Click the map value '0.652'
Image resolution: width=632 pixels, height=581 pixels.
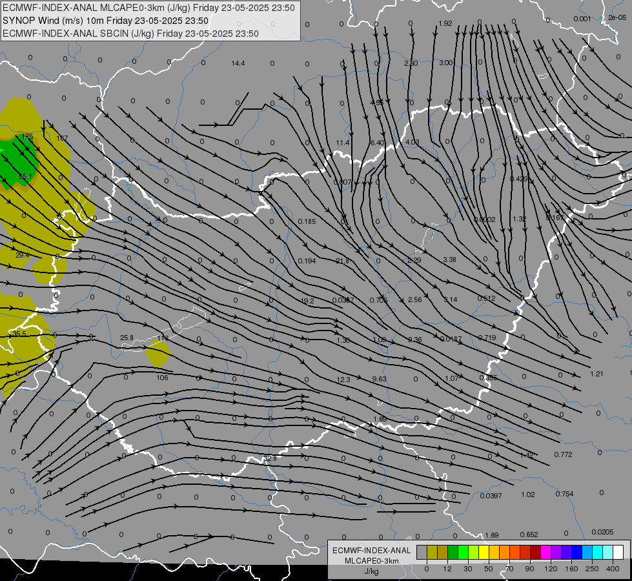tap(529, 535)
